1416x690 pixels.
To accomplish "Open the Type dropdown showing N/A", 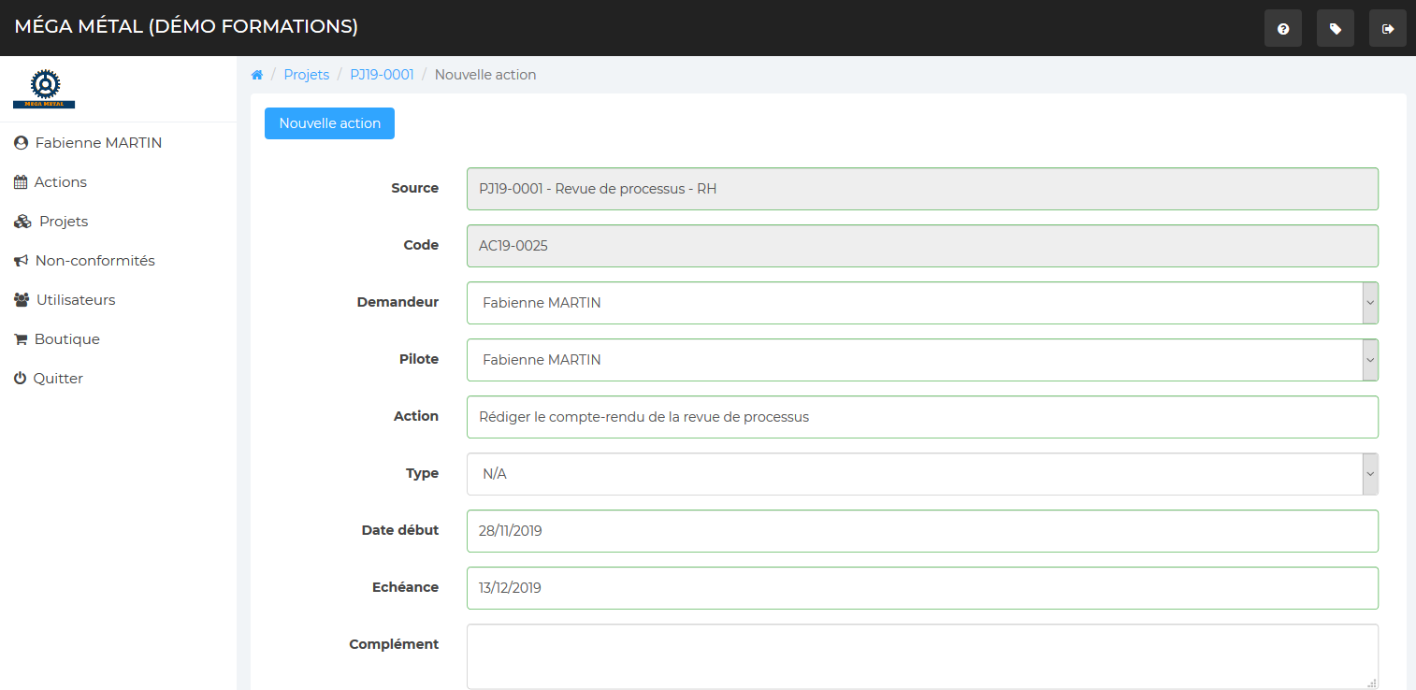I will pos(921,474).
